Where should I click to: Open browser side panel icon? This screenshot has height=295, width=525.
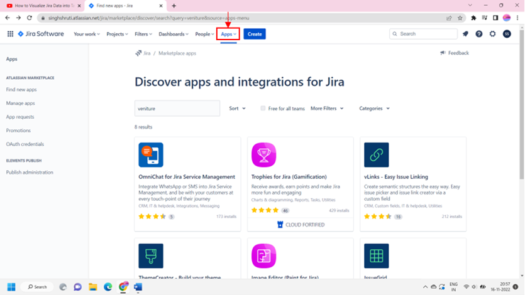tap(495, 18)
